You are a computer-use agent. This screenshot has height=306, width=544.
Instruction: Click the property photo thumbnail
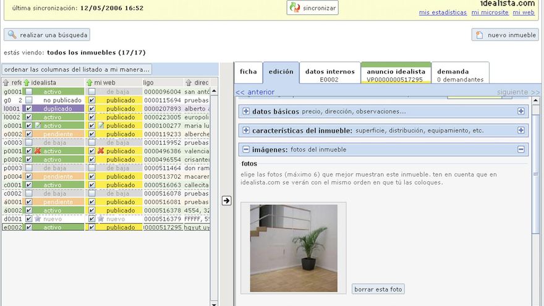(x=294, y=248)
